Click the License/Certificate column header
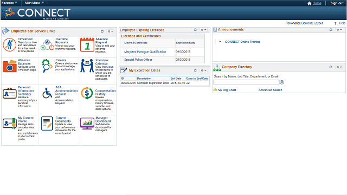This screenshot has height=195, width=347. (136, 43)
